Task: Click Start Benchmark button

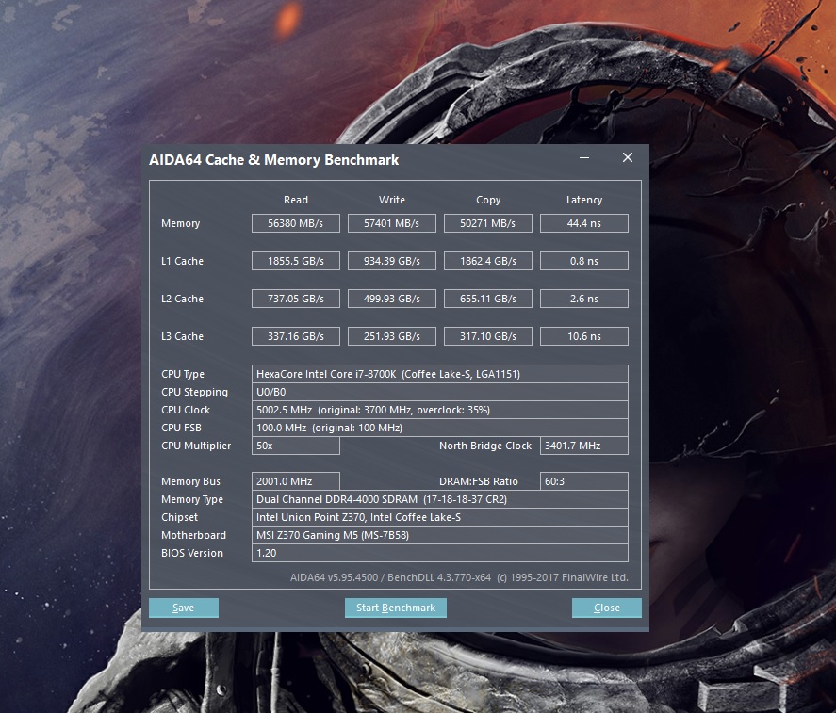Action: tap(396, 608)
